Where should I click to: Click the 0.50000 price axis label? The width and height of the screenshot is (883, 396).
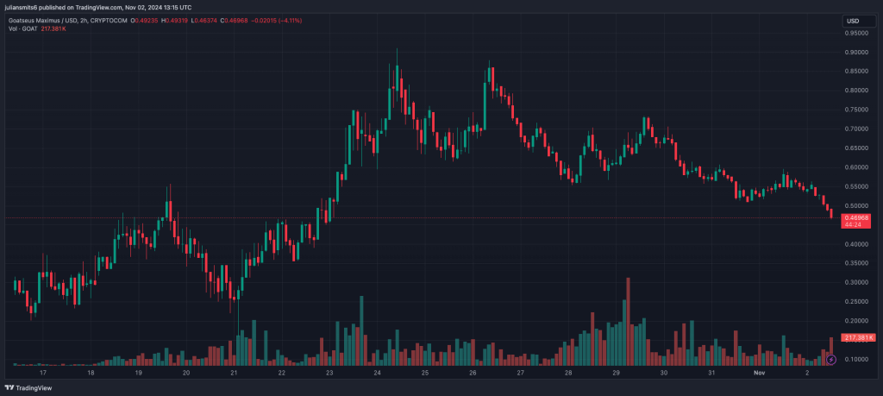click(855, 206)
